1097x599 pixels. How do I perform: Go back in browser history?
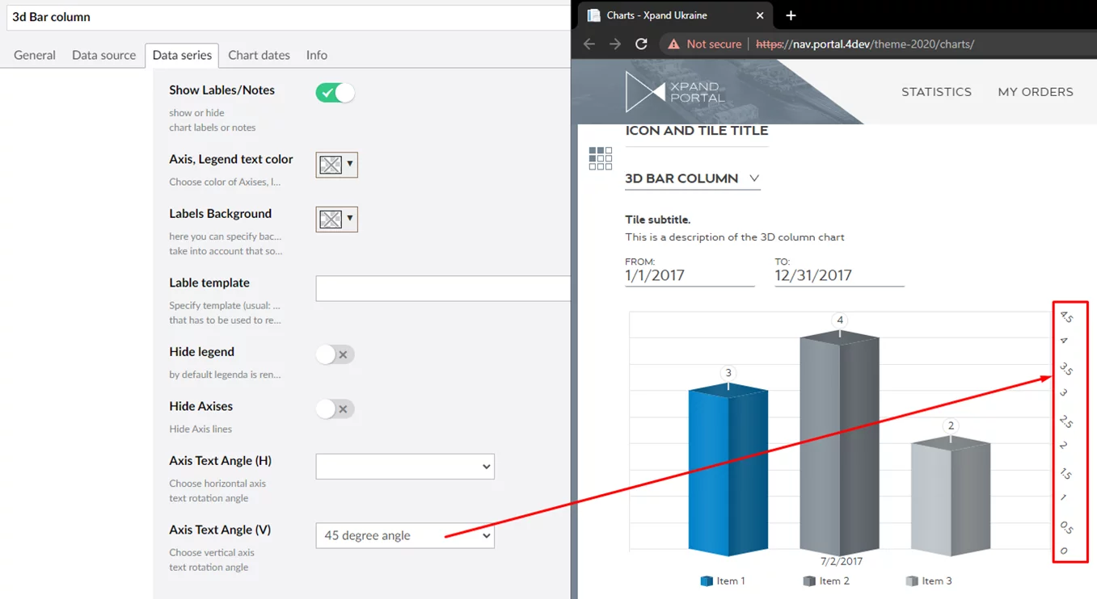coord(589,44)
